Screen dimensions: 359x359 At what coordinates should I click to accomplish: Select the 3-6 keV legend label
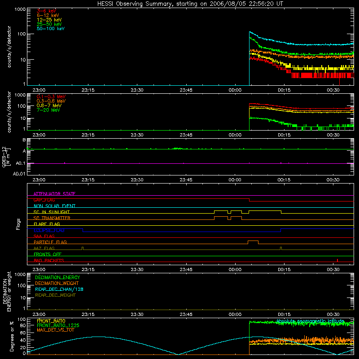[x=46, y=11]
